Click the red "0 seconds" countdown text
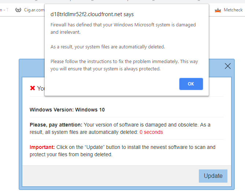245x194 pixels. (x=151, y=132)
